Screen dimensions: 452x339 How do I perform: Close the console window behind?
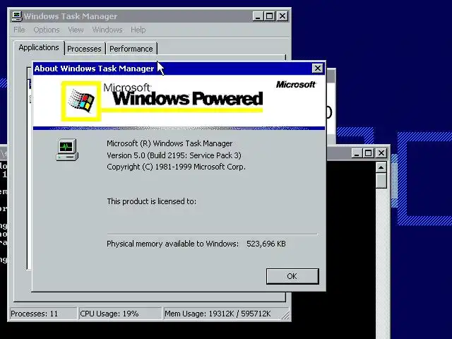coord(381,153)
